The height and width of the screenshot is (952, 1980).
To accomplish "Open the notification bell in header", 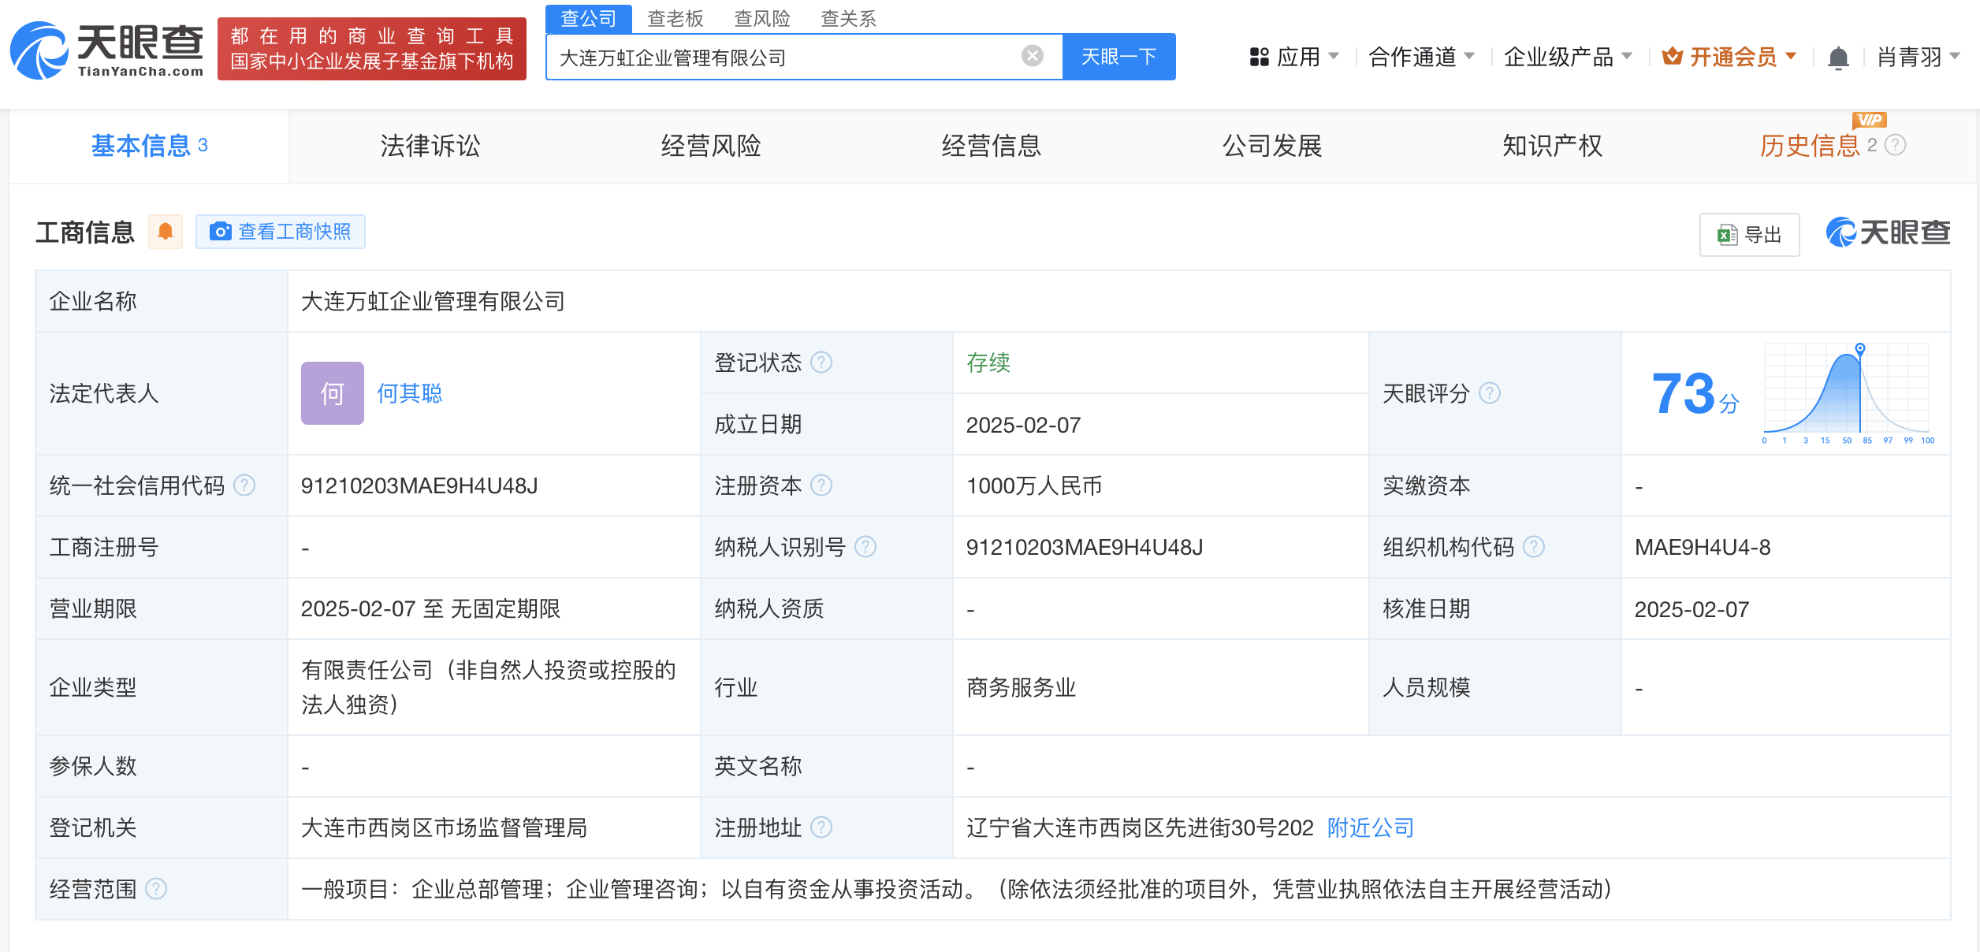I will (x=1838, y=58).
